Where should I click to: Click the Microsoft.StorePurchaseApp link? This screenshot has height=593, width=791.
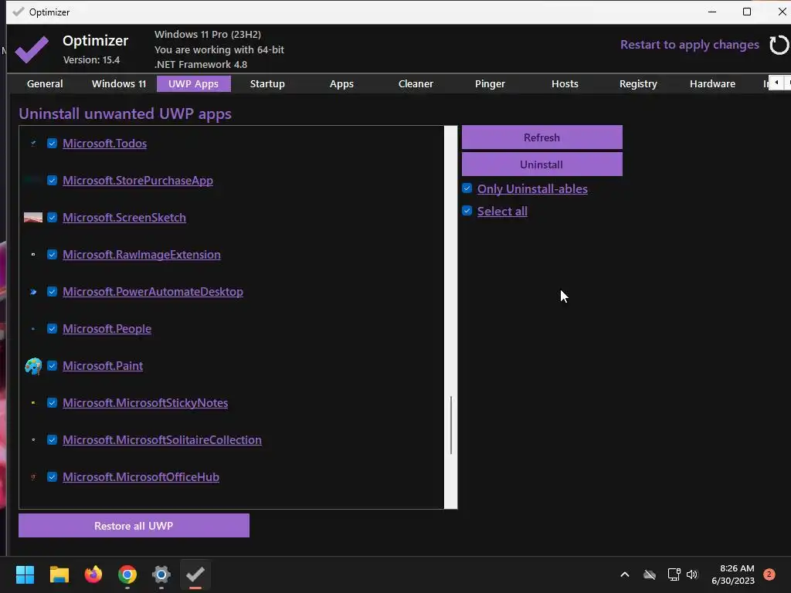coord(137,181)
